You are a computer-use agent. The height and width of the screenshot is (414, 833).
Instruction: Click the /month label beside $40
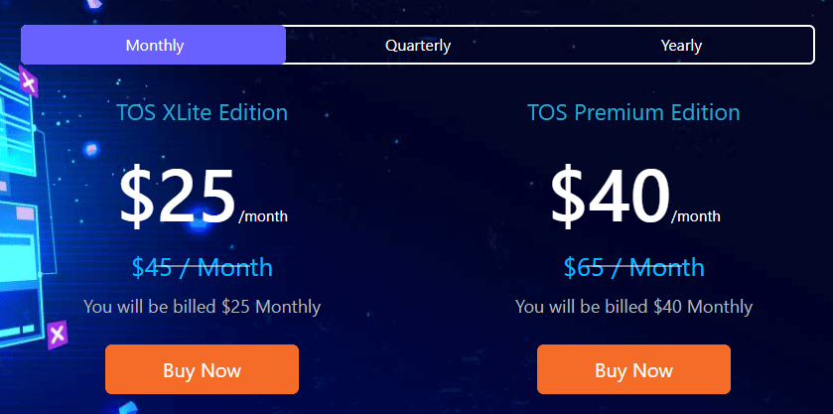click(x=696, y=216)
